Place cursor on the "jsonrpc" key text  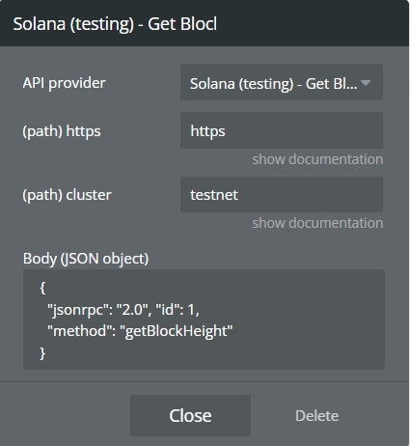click(77, 310)
